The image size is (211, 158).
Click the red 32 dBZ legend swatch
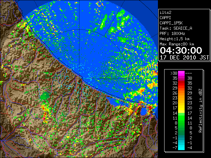click(x=181, y=83)
